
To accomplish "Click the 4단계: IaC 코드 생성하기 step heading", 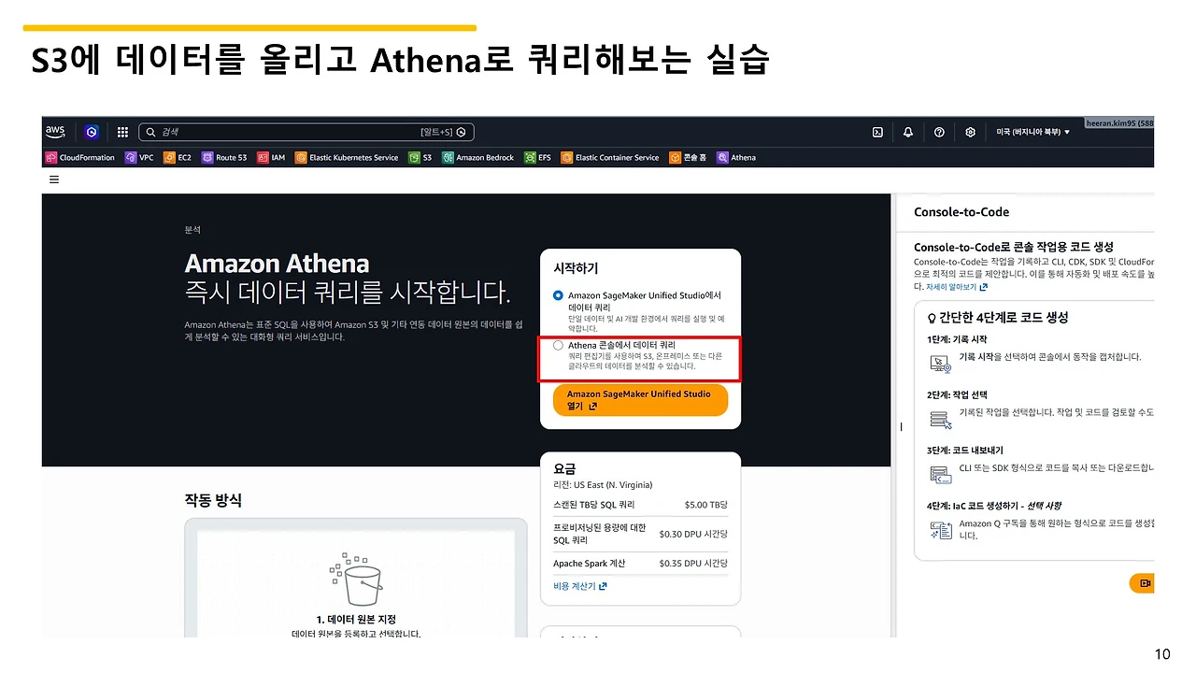I will click(x=995, y=506).
